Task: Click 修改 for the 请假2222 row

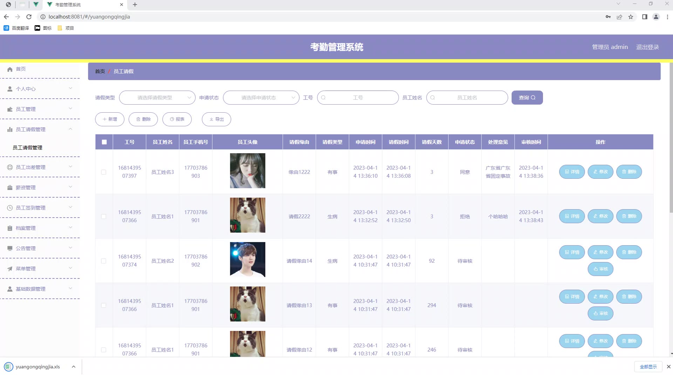Action: [600, 216]
